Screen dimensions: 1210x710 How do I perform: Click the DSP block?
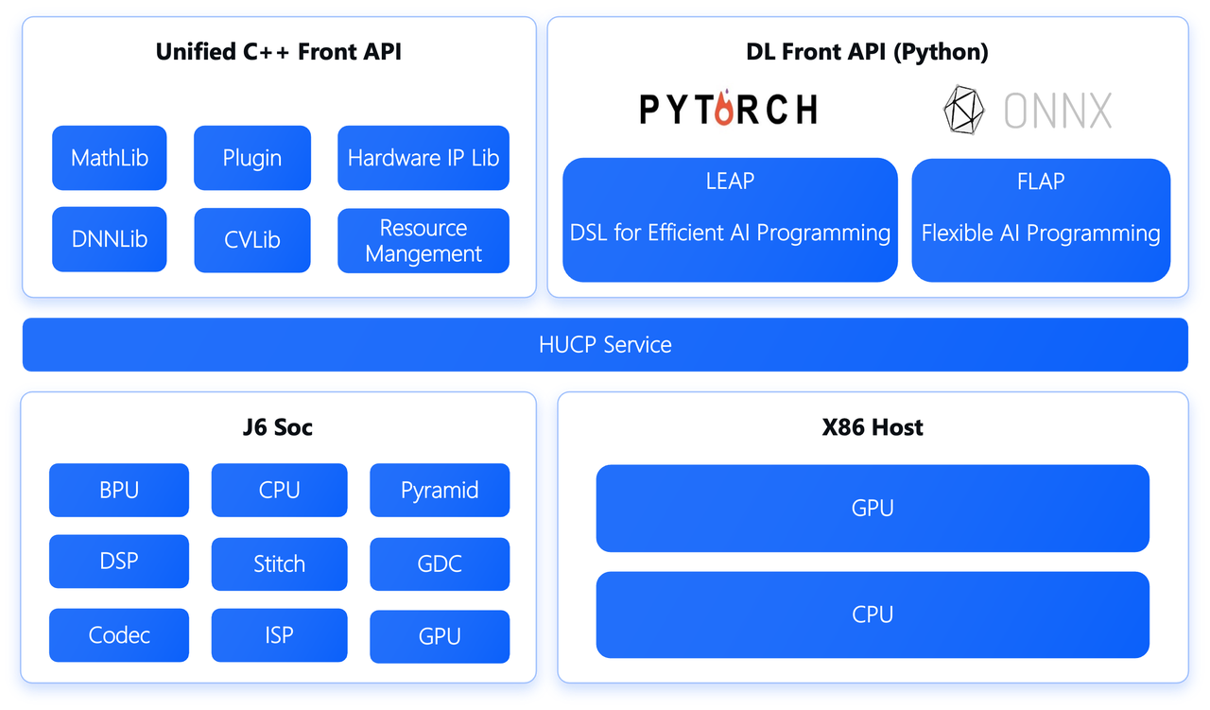pyautogui.click(x=119, y=562)
